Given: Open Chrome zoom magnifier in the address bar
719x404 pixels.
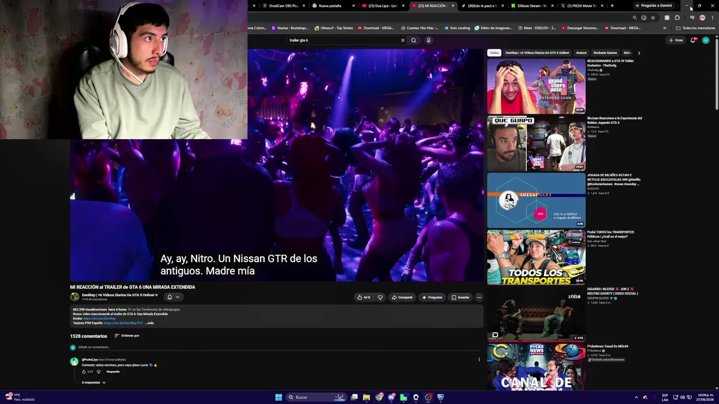Looking at the screenshot, I should click(x=635, y=17).
